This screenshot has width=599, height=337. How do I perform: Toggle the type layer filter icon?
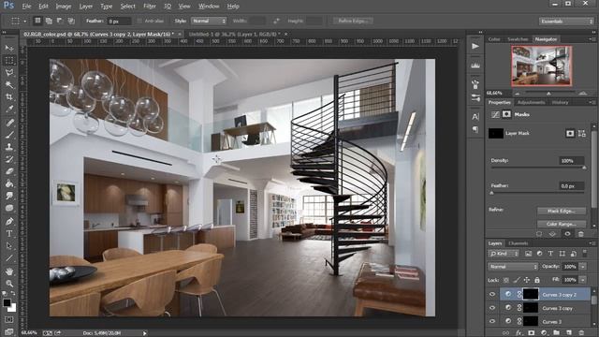(x=550, y=254)
